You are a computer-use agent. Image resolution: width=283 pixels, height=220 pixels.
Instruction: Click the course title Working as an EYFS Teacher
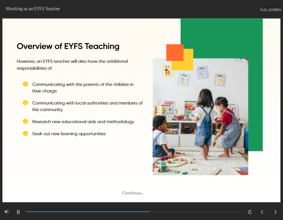33,9
